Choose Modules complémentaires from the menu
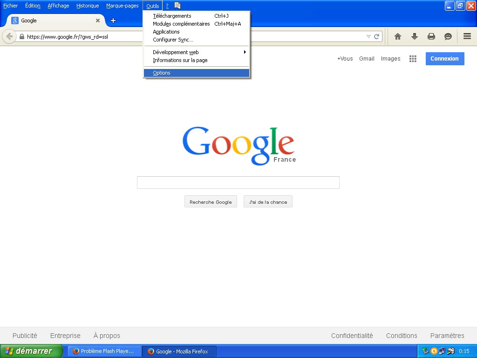Image resolution: width=477 pixels, height=358 pixels. point(181,24)
